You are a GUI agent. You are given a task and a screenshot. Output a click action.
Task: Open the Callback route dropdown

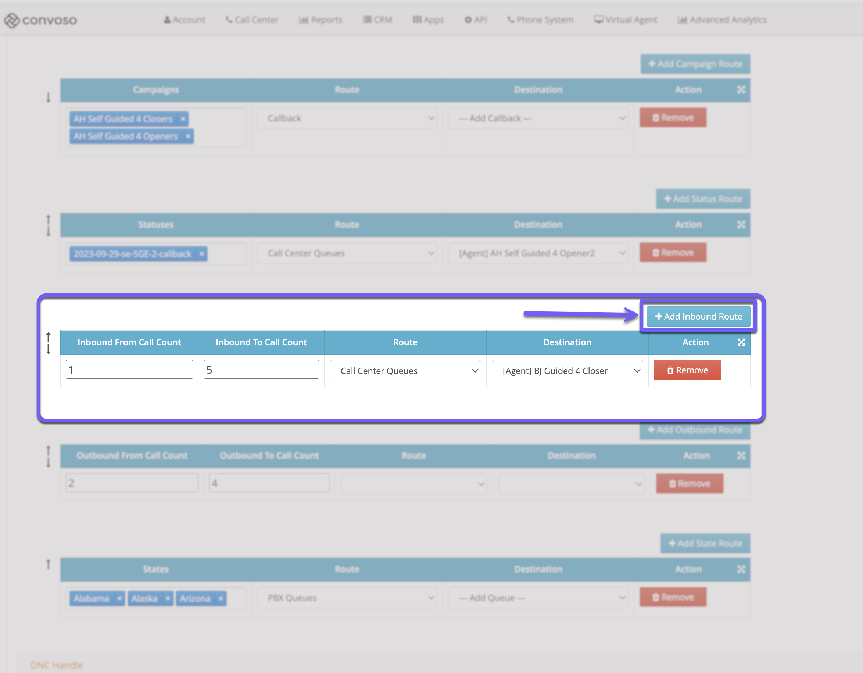[347, 118]
